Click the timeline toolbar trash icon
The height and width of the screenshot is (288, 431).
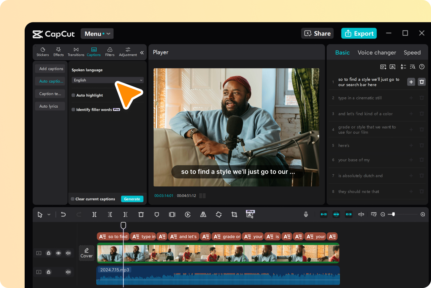(x=141, y=214)
